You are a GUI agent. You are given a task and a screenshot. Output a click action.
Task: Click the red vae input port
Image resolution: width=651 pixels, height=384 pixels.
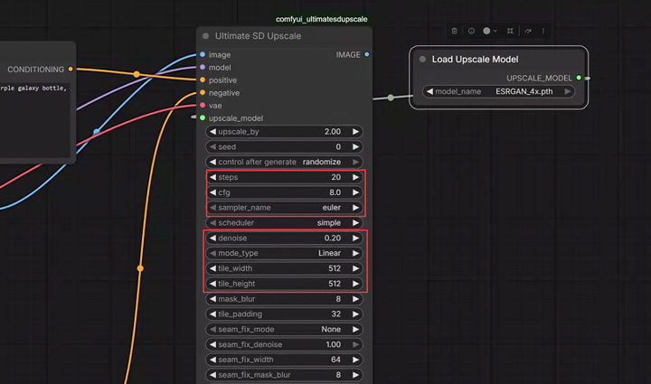[x=203, y=106]
